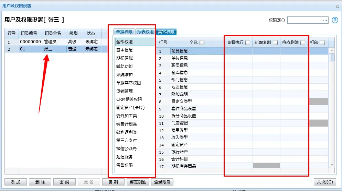Viewport: 342px width, 191px height.
Task: Click the permission list scrollbar thumb
Action: [x=332, y=57]
